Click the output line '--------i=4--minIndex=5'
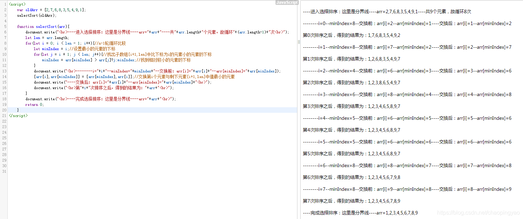Viewport: 523px width, 219px height. 407,118
